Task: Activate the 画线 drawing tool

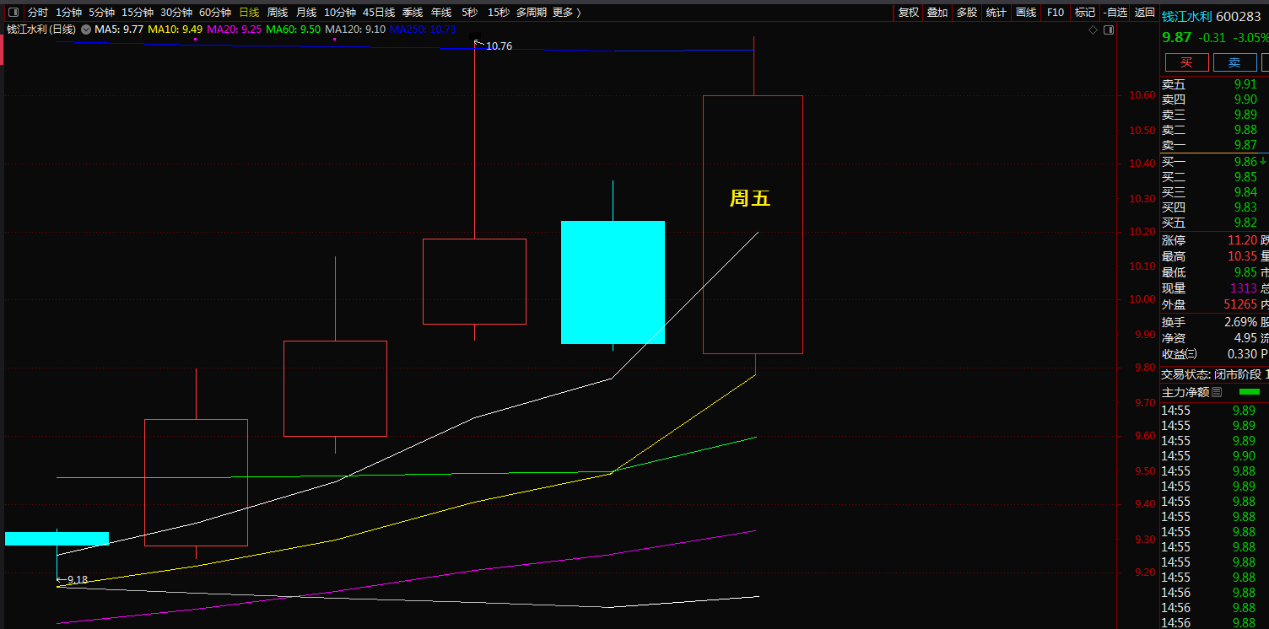Action: [1027, 13]
